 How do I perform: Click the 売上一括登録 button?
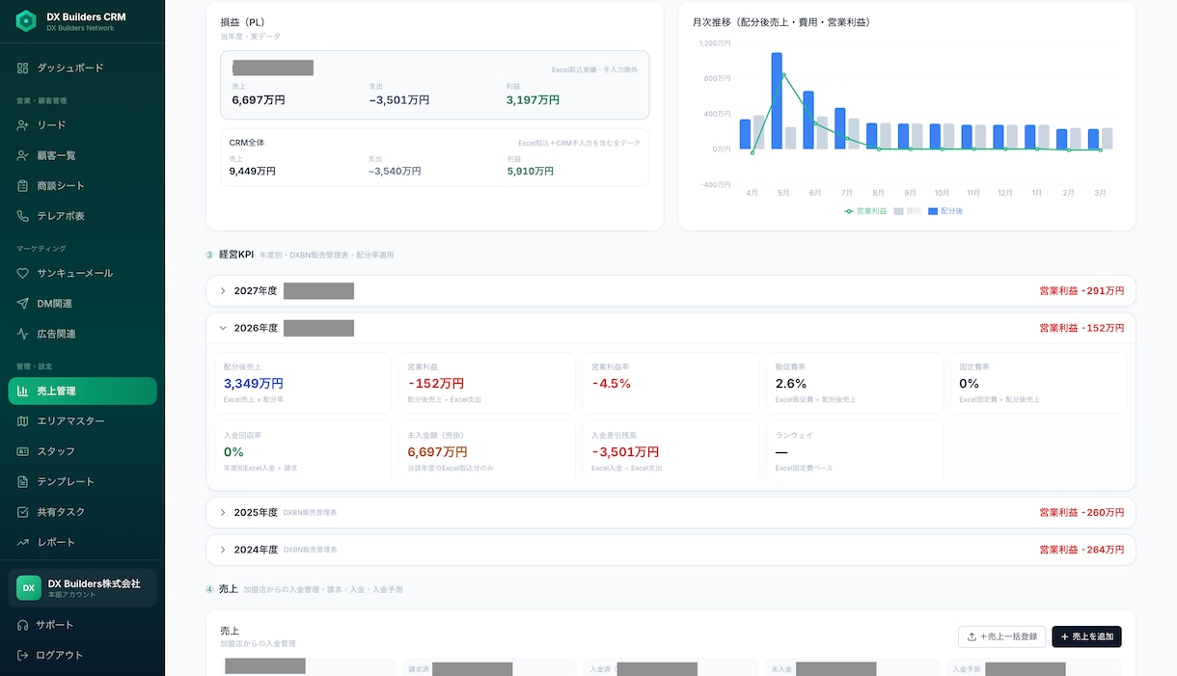tap(1001, 636)
